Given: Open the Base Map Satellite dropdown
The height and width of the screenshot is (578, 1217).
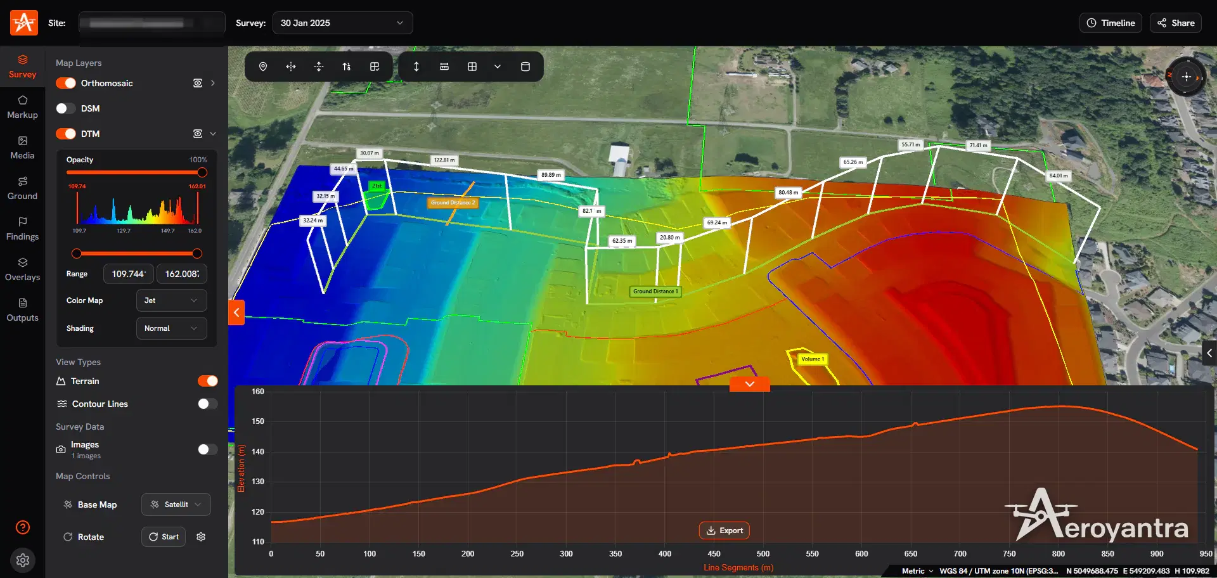Looking at the screenshot, I should click(x=176, y=504).
